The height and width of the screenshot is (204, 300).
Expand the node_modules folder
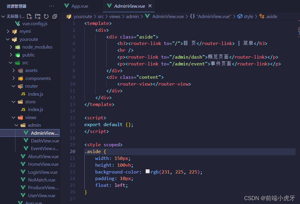11,47
